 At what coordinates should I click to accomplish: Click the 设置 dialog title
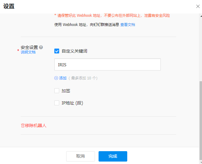tap(9, 6)
